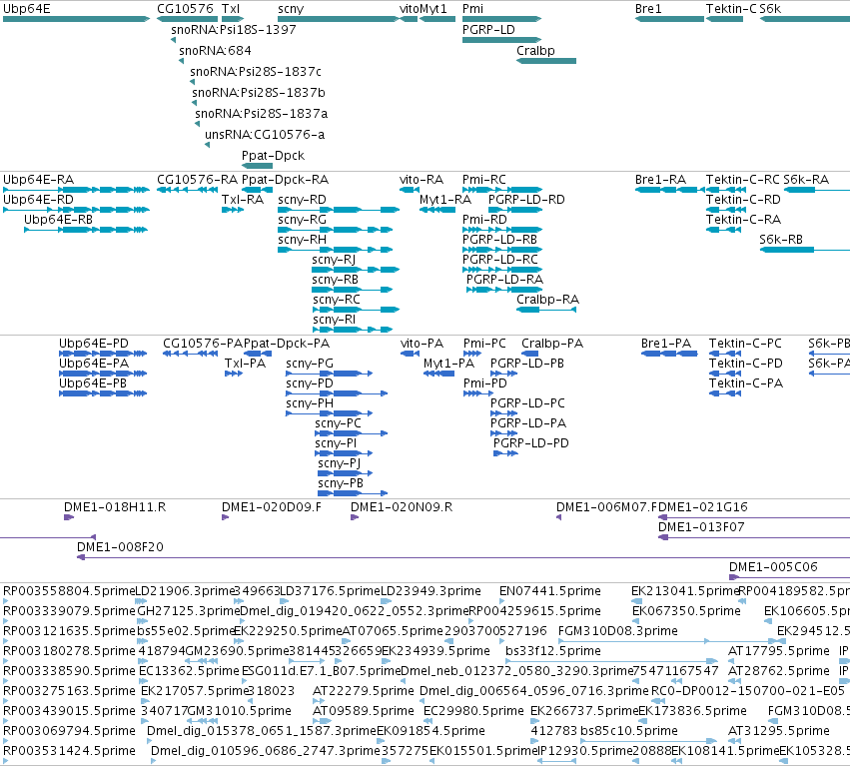Screen dimensions: 850x766
Task: Select the PGRP-LD-RD transcript label
Action: click(x=526, y=200)
